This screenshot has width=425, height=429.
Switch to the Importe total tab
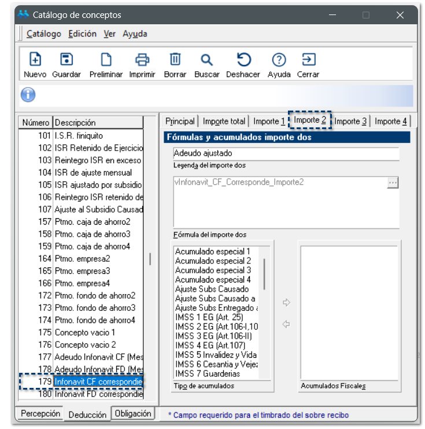coord(224,121)
